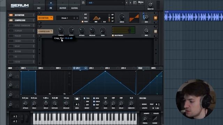Click the mod wheel beside pitch wheel

pos(26,119)
